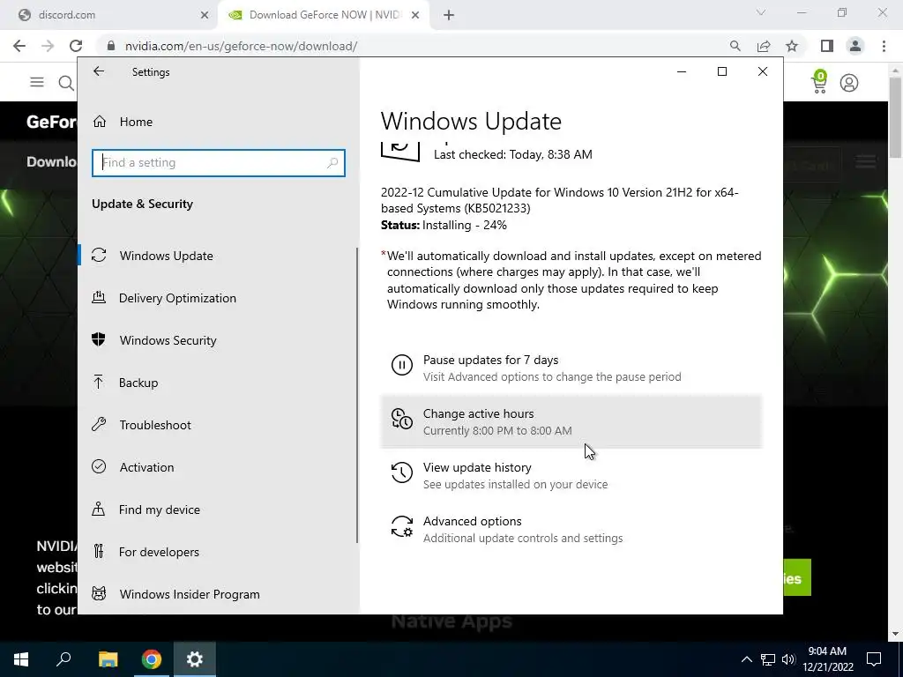Image resolution: width=903 pixels, height=677 pixels.
Task: Click the KB5021233 cumulative update text
Action: coord(559,200)
